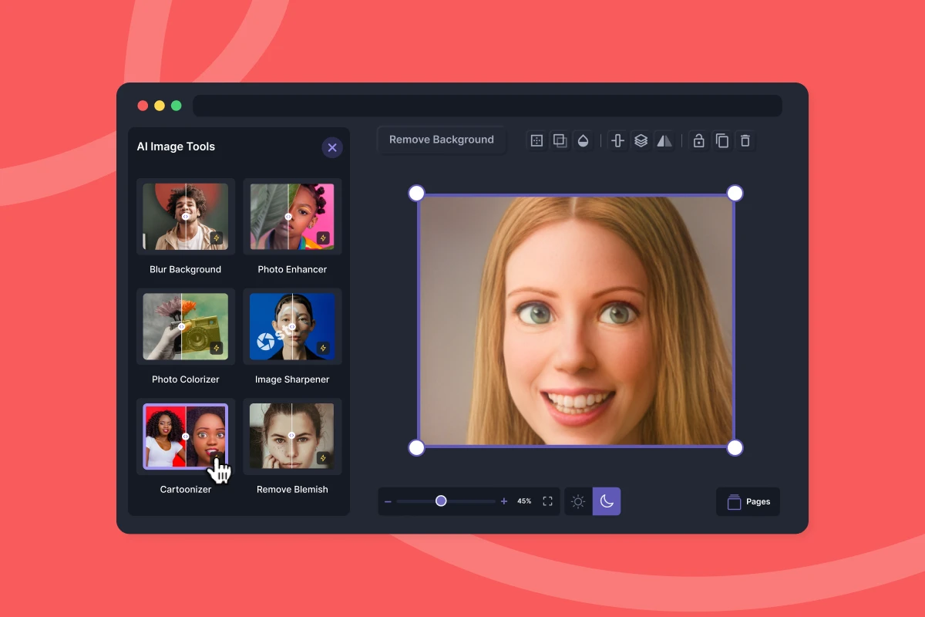
Task: Click the top-right selection handle of image
Action: tap(735, 193)
